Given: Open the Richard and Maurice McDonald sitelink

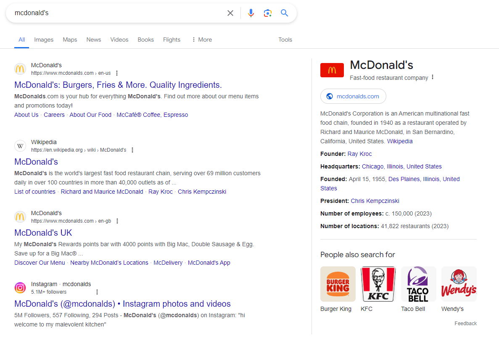Looking at the screenshot, I should [102, 192].
